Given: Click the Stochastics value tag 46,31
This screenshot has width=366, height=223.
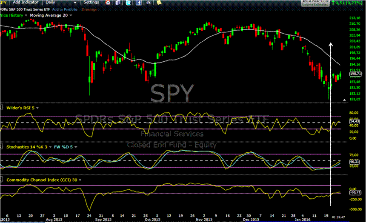Looking at the screenshot, I should point(355,162).
